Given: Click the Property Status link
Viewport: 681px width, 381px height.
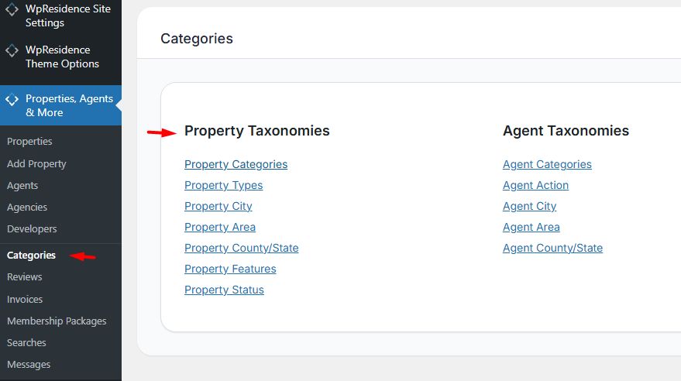Looking at the screenshot, I should (224, 290).
